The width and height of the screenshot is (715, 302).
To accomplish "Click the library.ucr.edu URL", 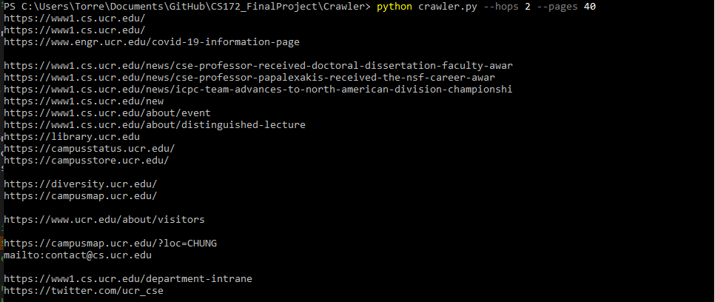I will 72,137.
